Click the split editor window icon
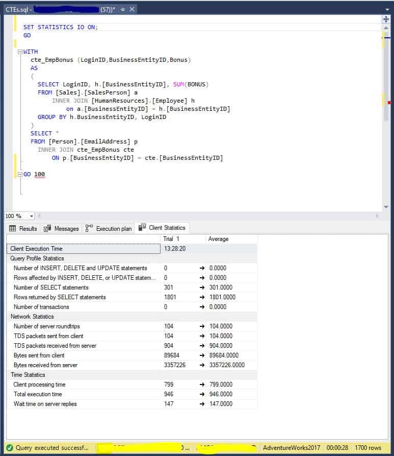Viewport: 394px width, 456px height. click(386, 19)
